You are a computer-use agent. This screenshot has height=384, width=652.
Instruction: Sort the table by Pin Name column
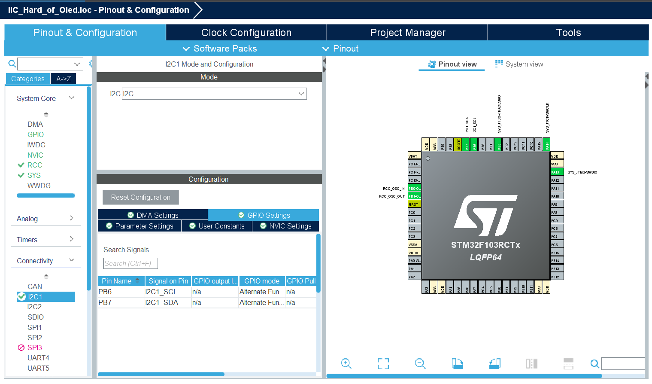click(121, 281)
